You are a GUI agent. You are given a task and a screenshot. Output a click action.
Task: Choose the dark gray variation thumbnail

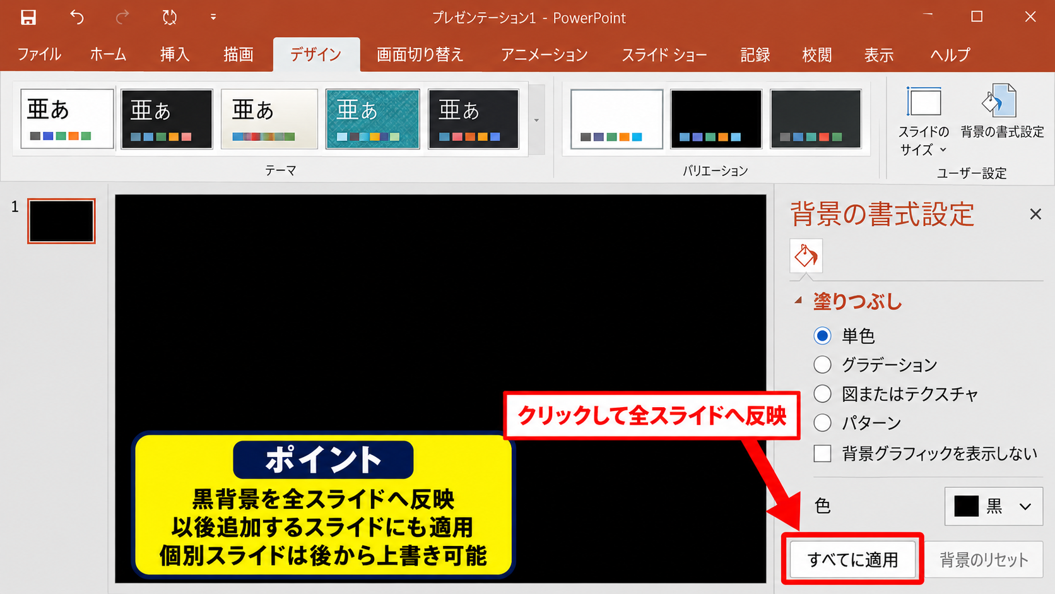coord(816,119)
